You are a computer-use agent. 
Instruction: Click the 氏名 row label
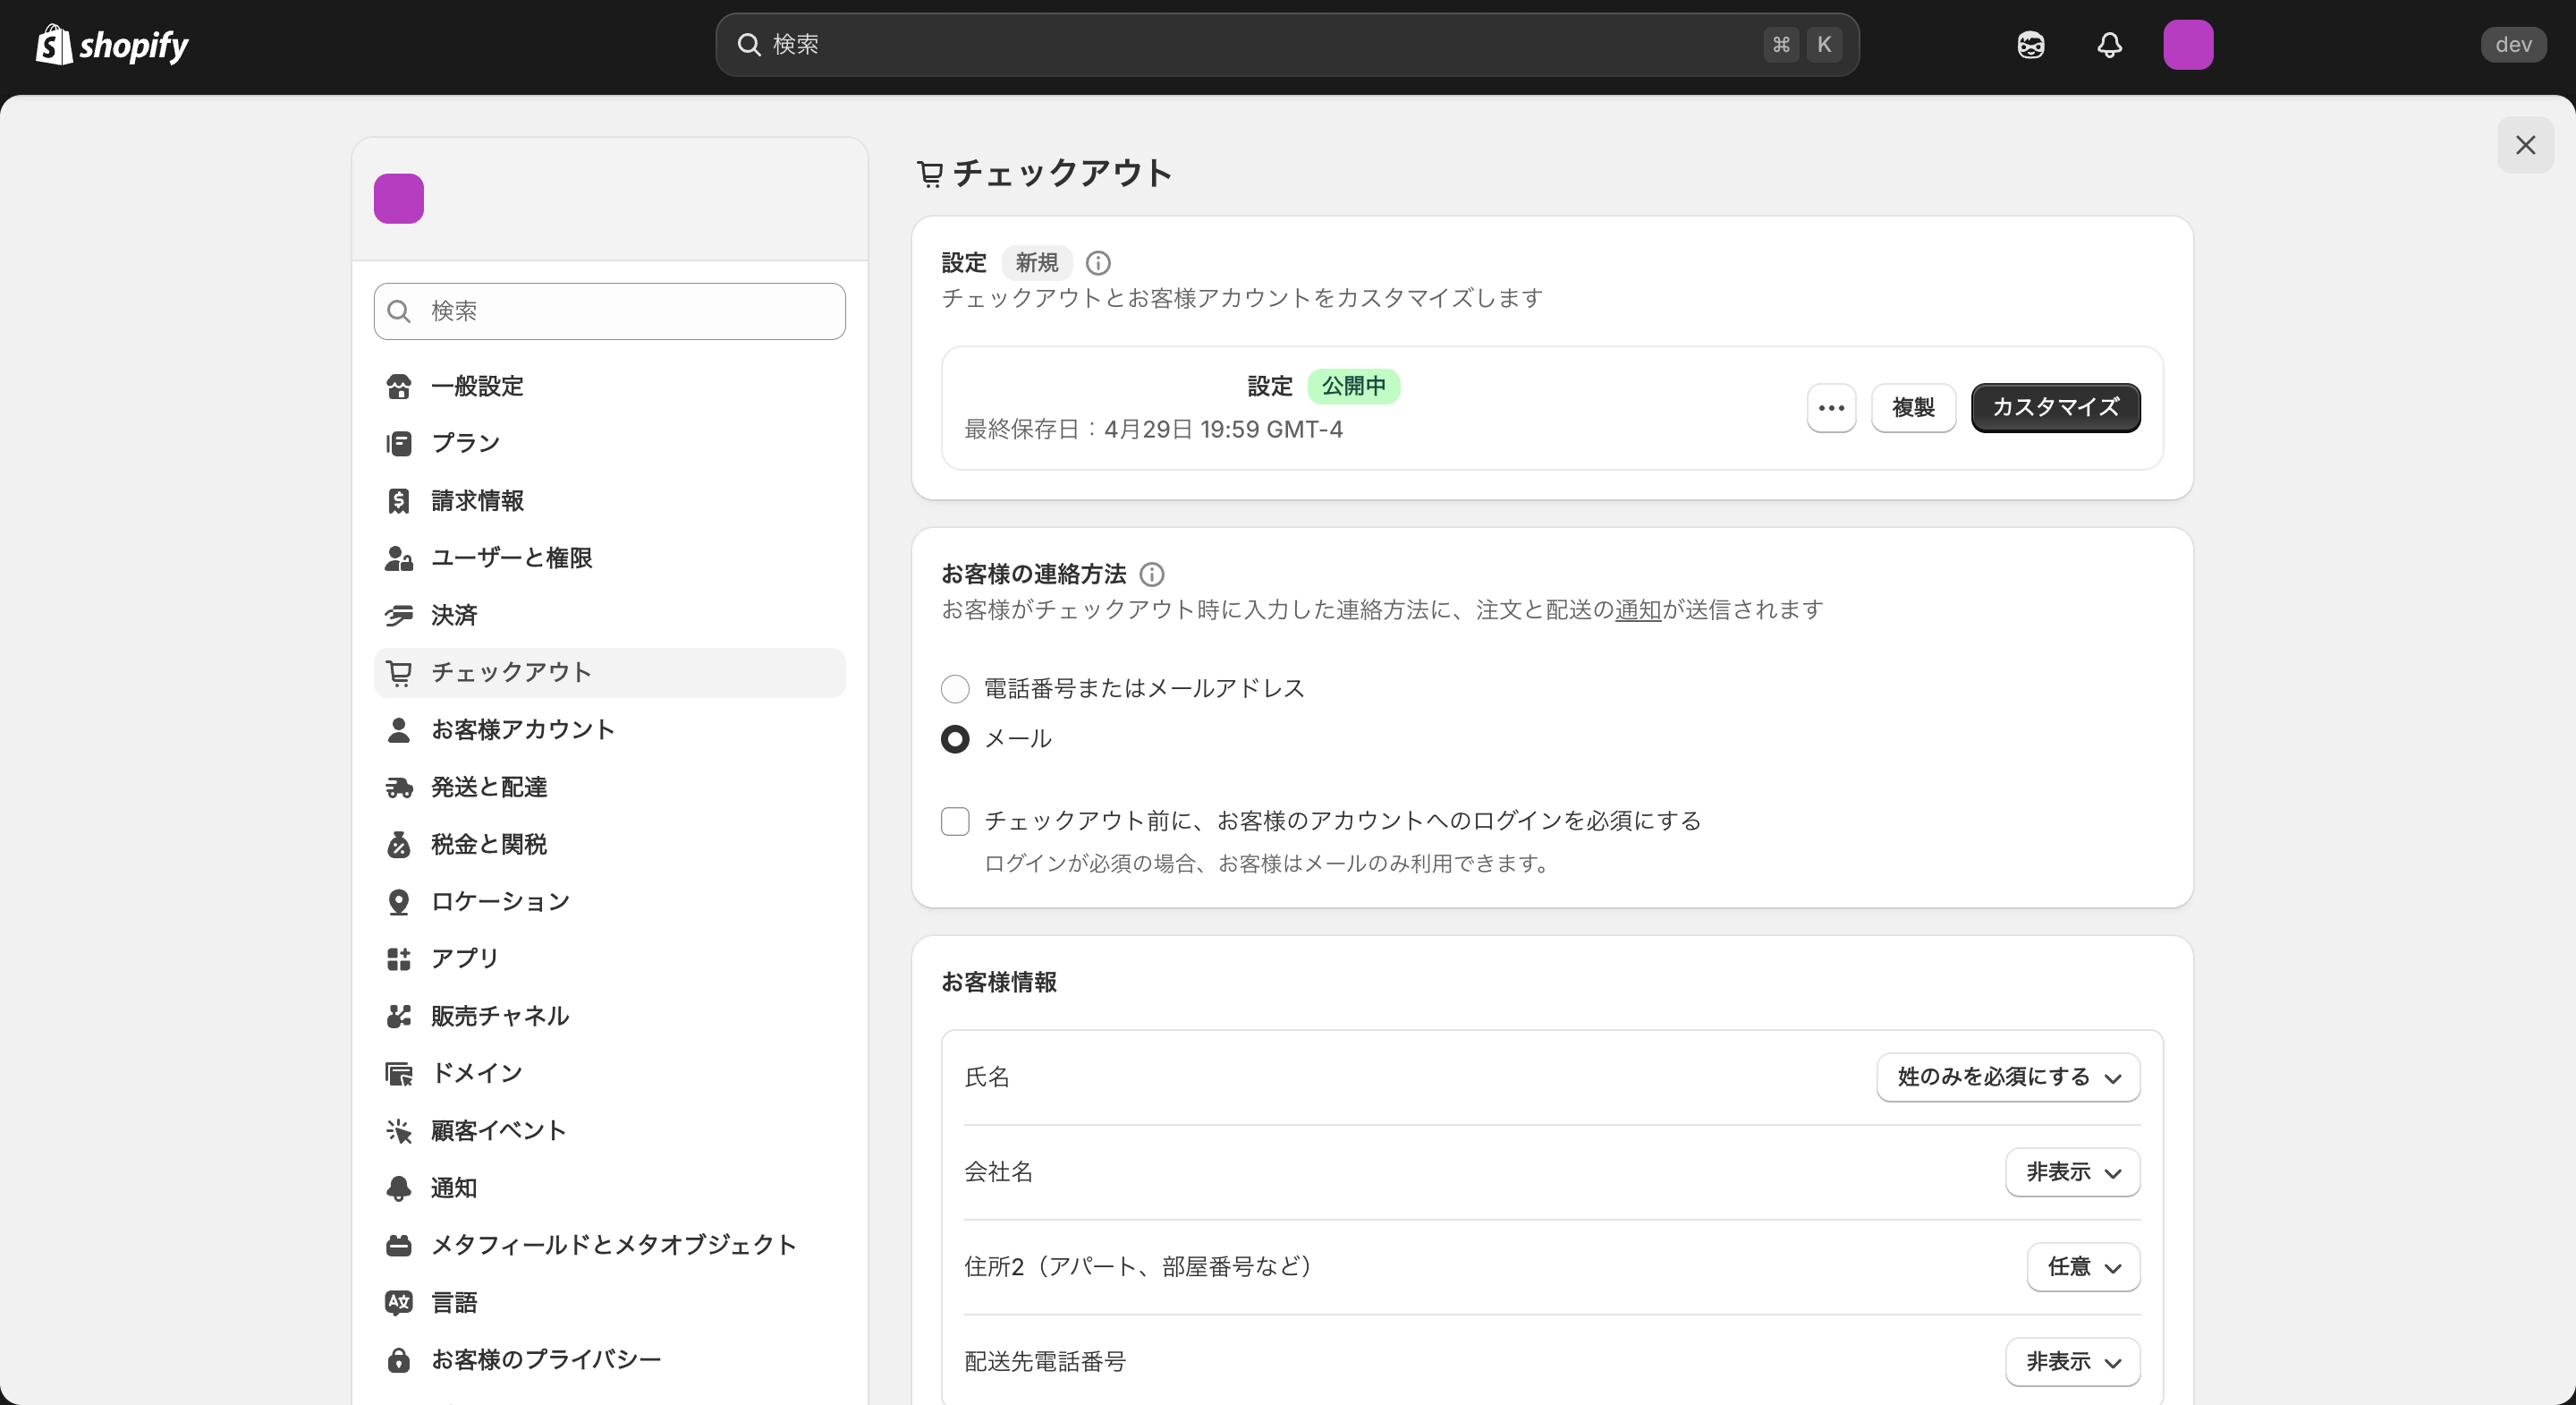point(986,1077)
